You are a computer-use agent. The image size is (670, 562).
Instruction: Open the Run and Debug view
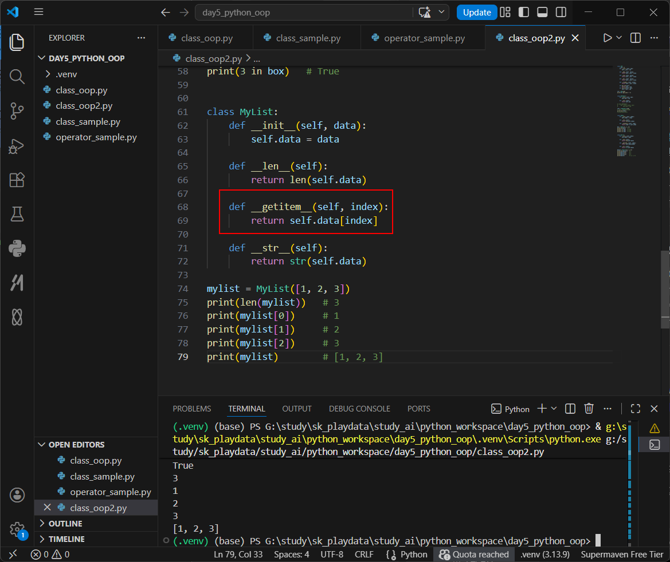[x=17, y=145]
